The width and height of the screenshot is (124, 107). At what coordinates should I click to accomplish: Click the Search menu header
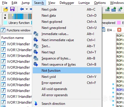pyautogui.click(x=39, y=3)
